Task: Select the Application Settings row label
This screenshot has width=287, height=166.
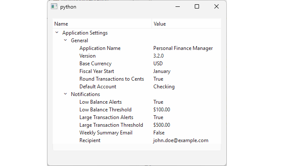Action: pos(85,33)
